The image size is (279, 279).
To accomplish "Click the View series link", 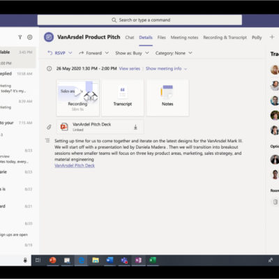I will click(130, 68).
